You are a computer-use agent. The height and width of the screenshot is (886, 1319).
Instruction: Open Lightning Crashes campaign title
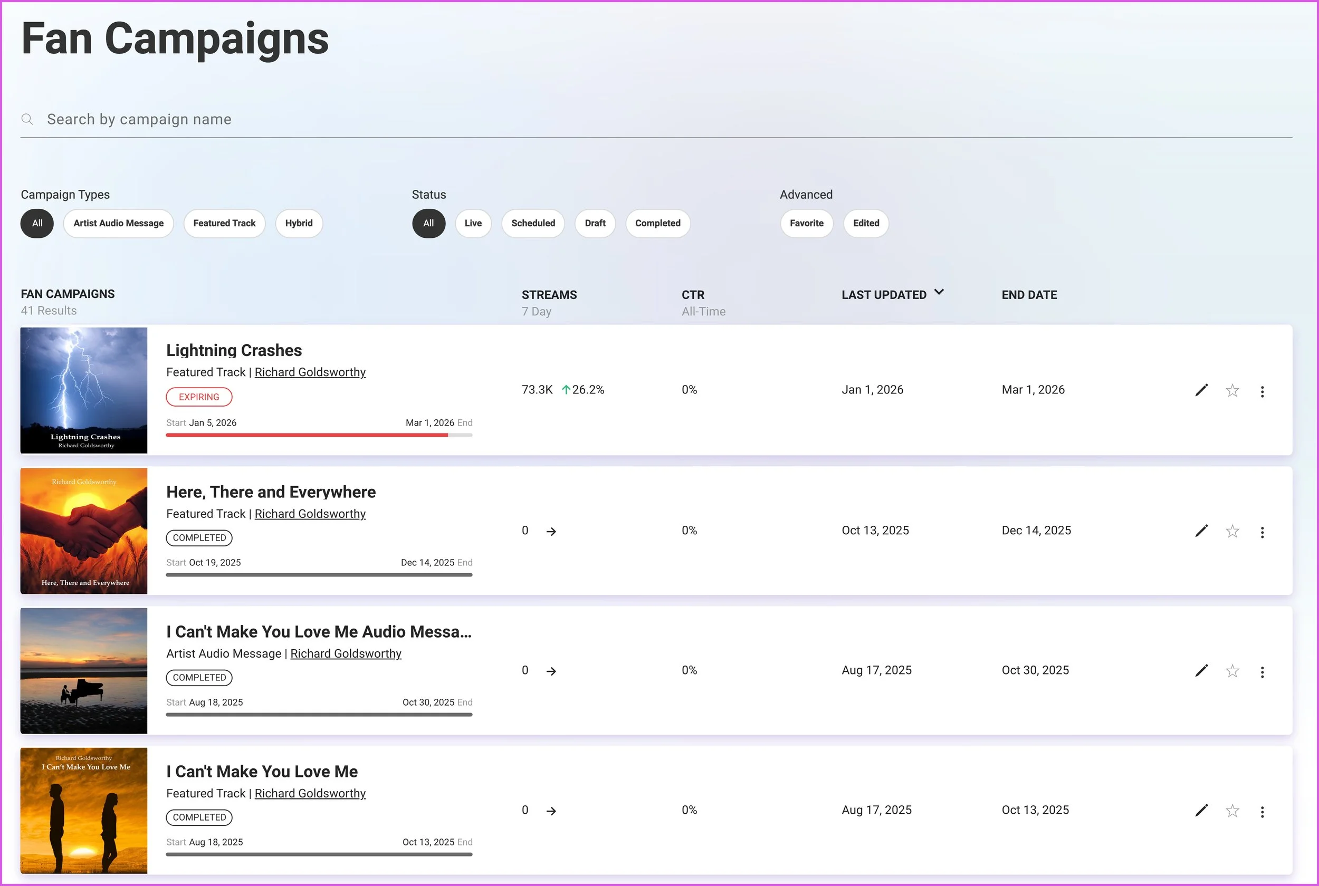[x=234, y=350]
